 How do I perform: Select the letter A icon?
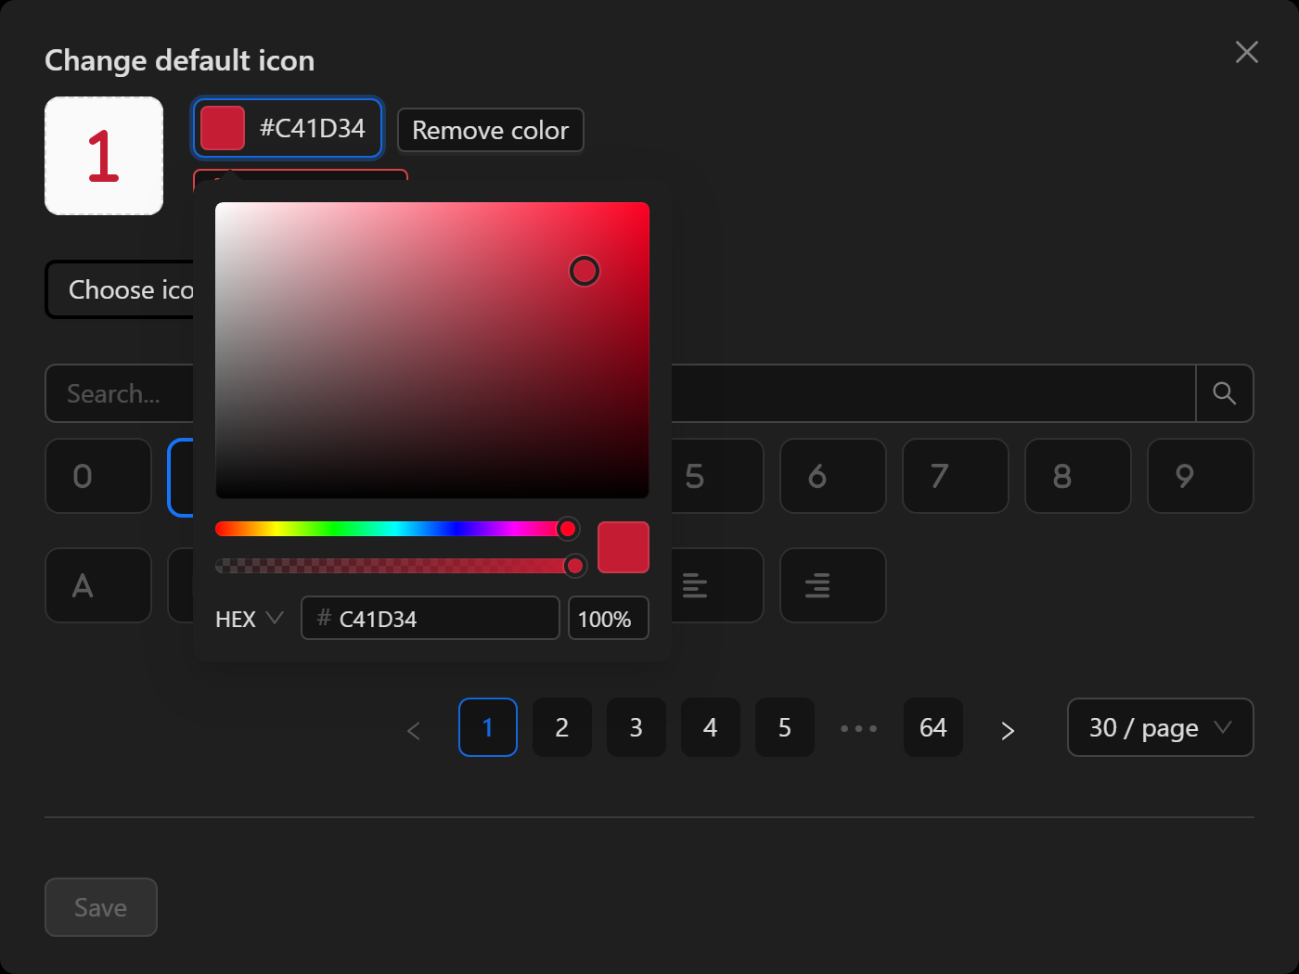pos(98,585)
